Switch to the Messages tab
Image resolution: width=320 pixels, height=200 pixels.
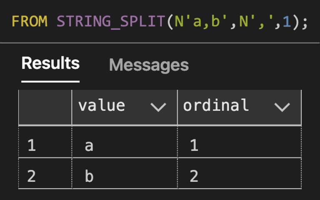tap(149, 65)
